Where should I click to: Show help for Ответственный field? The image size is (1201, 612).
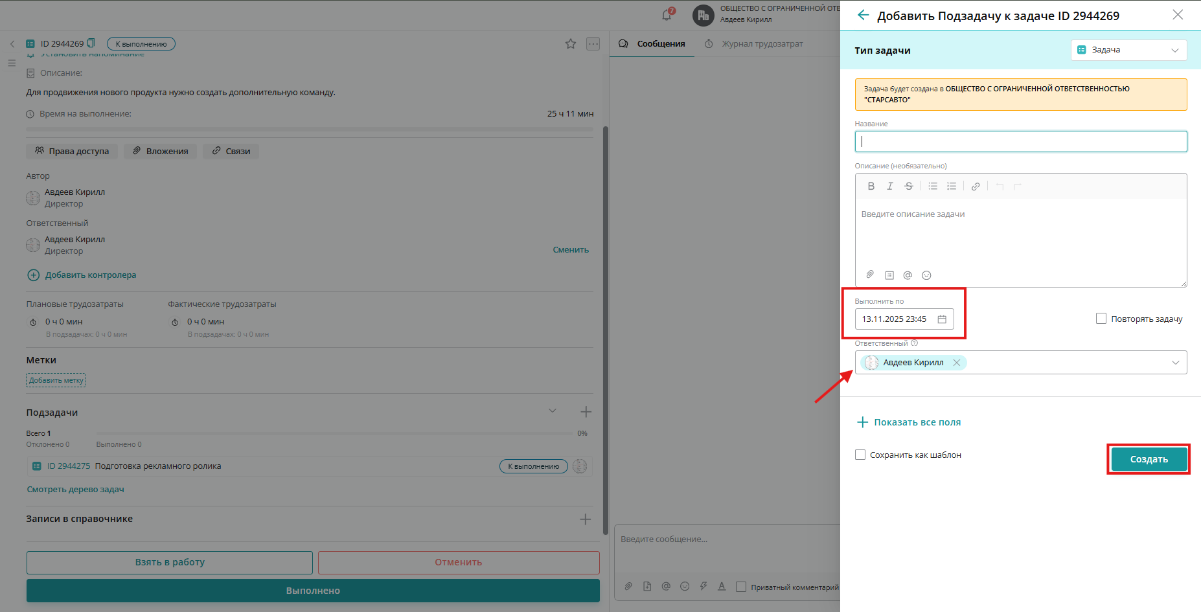click(x=914, y=343)
